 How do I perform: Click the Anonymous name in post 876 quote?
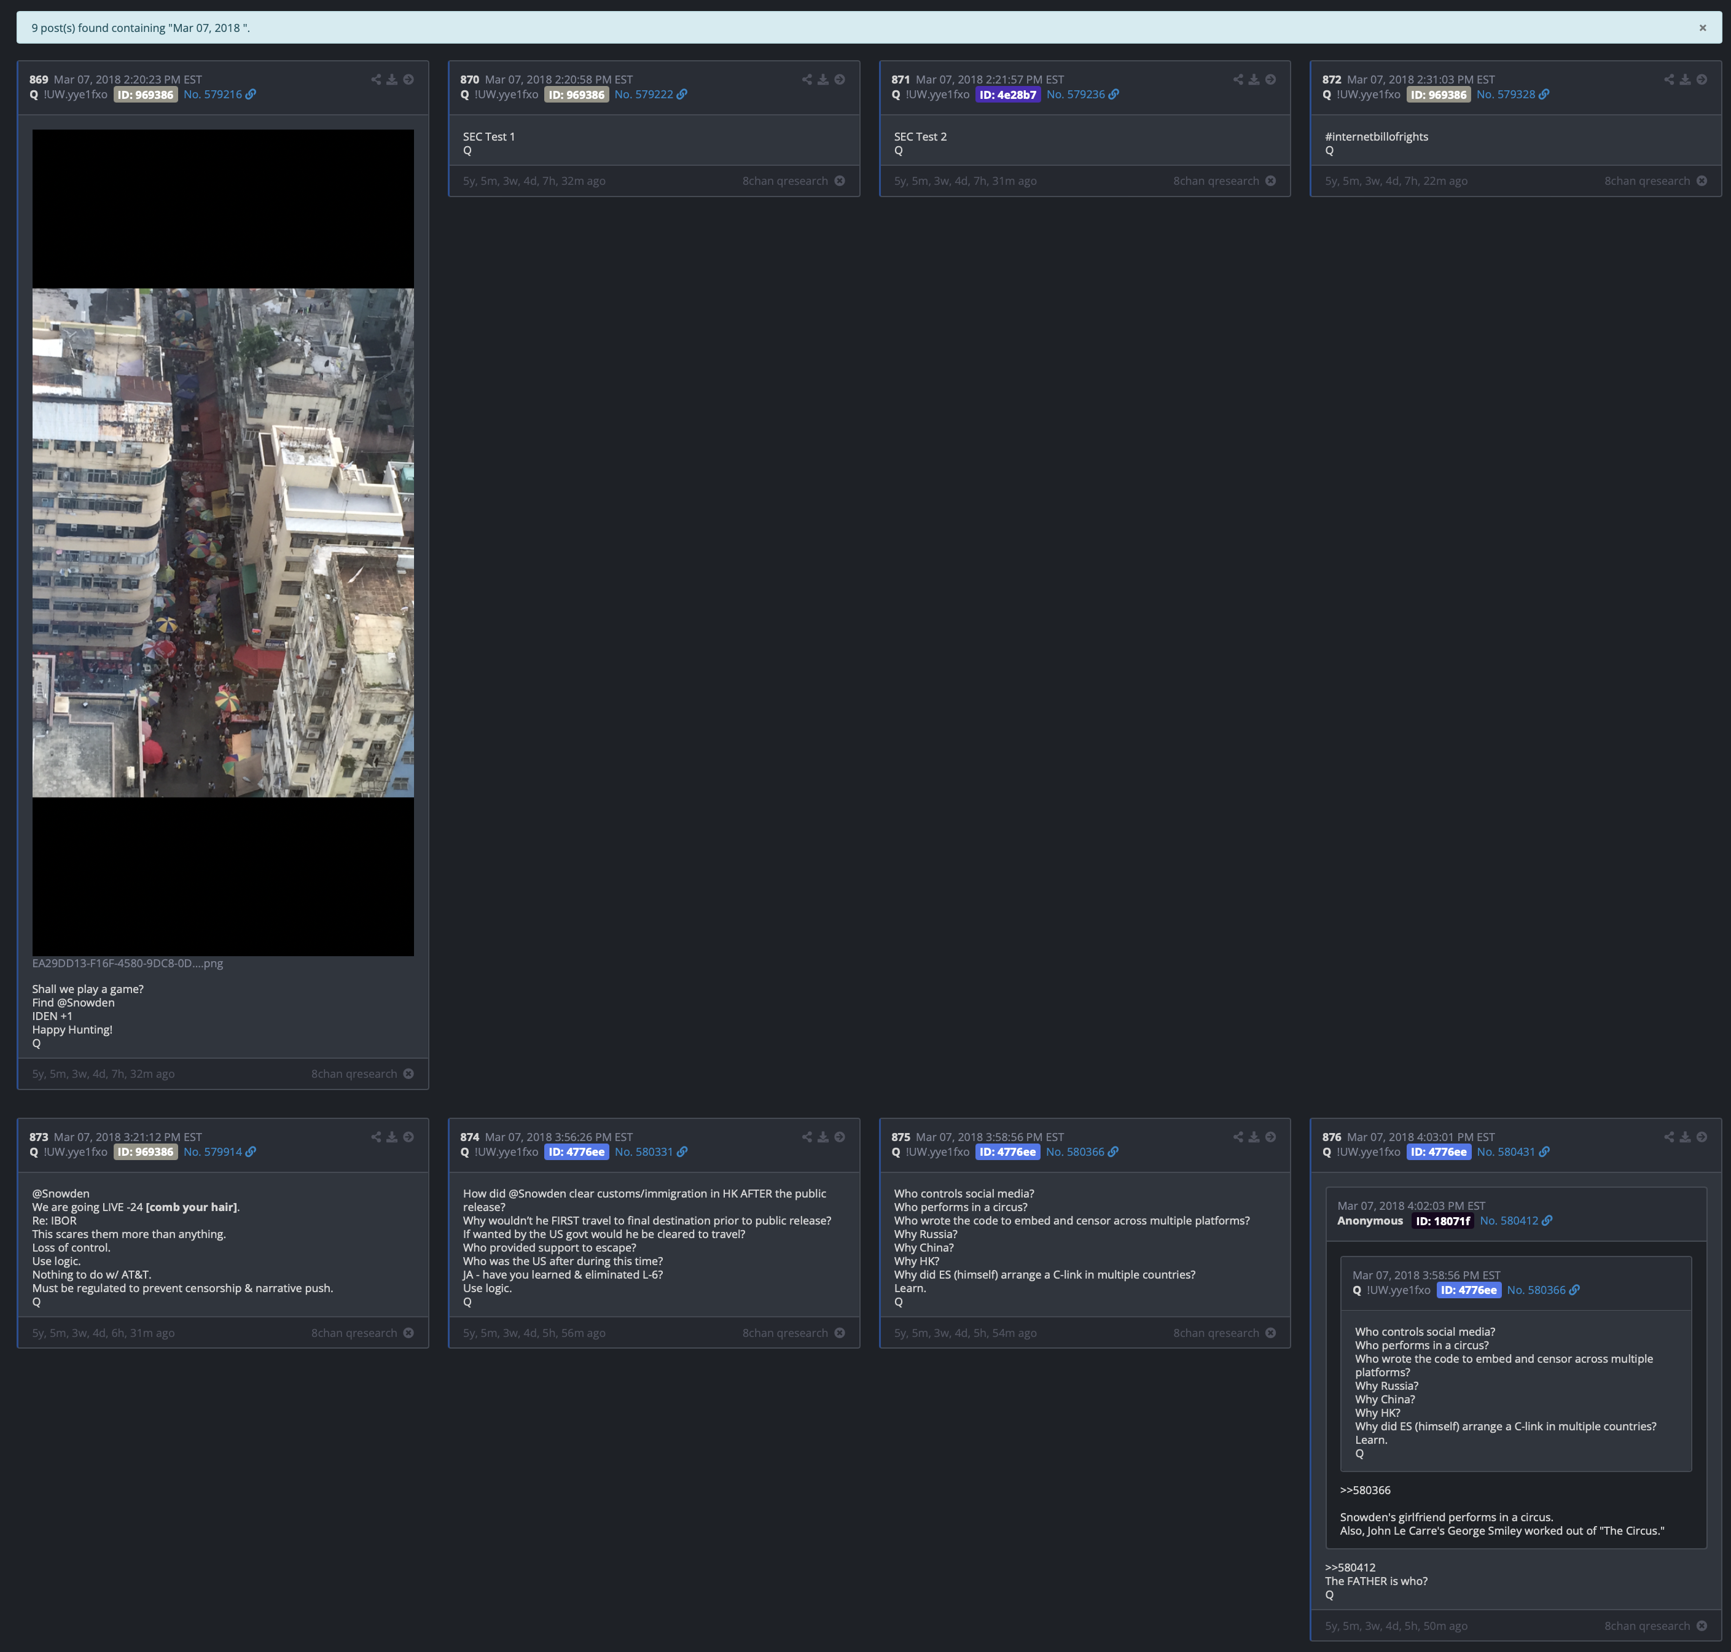click(x=1370, y=1220)
